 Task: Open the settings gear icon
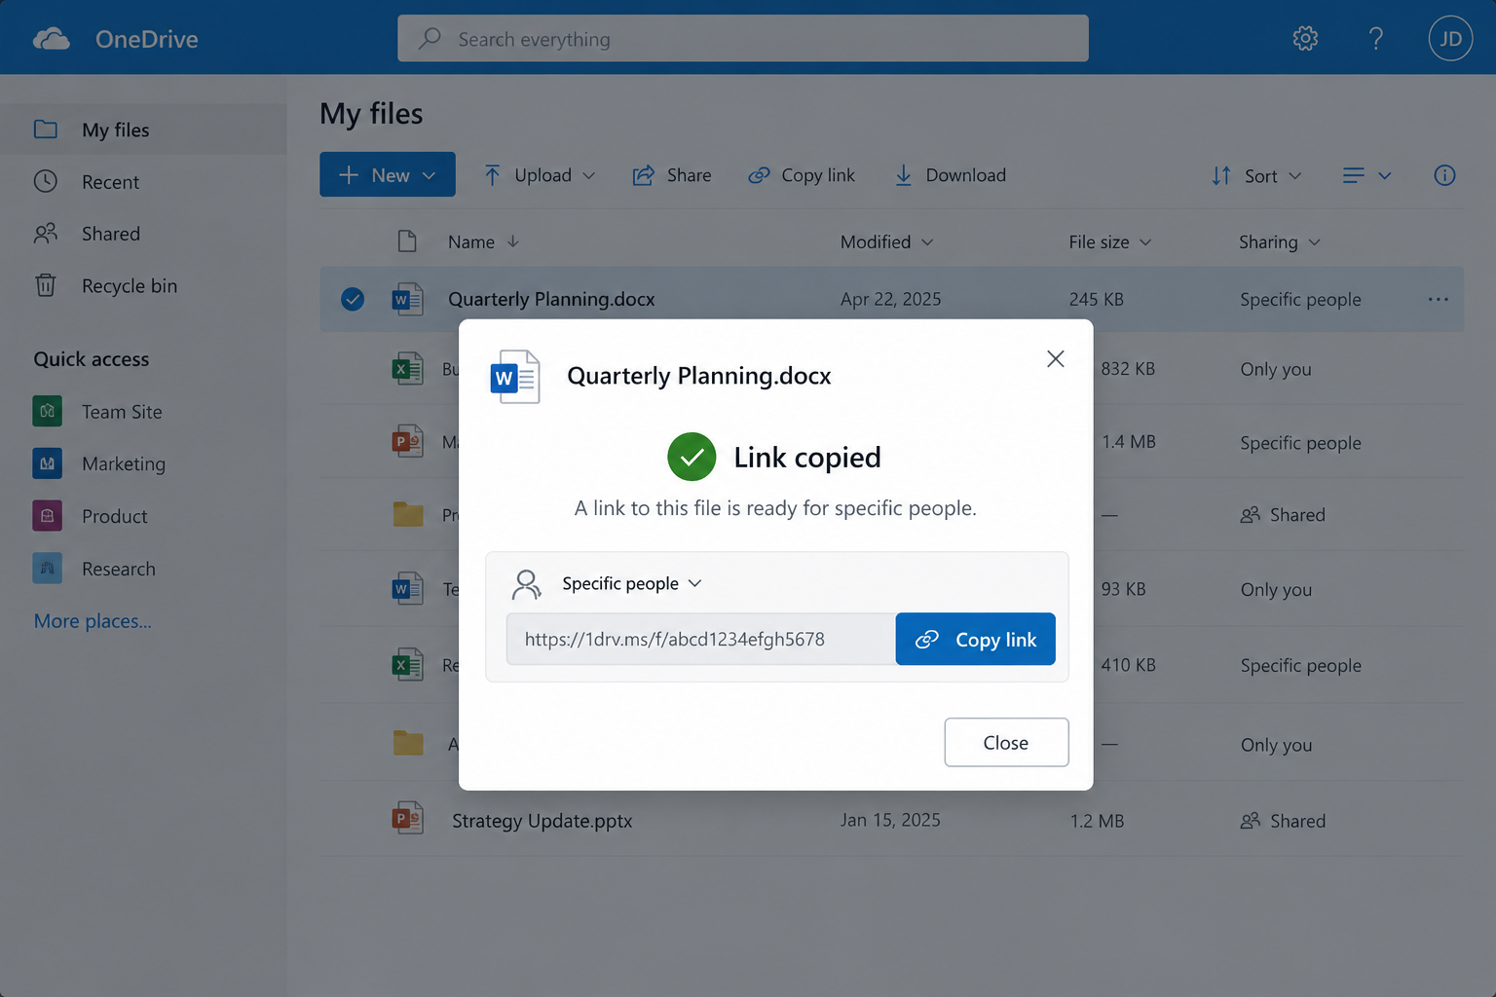point(1305,38)
